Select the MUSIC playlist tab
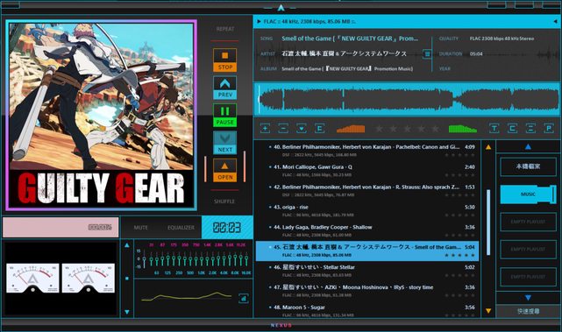 pos(528,194)
